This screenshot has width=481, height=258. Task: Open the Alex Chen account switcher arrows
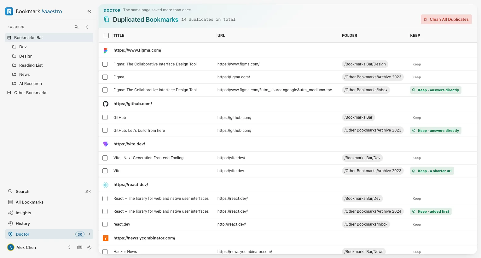point(69,247)
